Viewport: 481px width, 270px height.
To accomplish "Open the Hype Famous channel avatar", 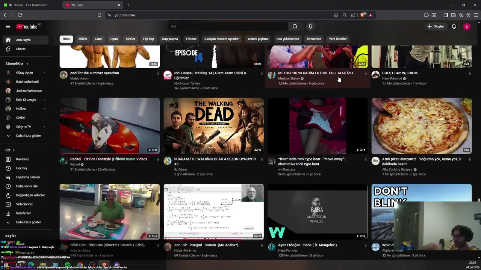I will coord(271,247).
